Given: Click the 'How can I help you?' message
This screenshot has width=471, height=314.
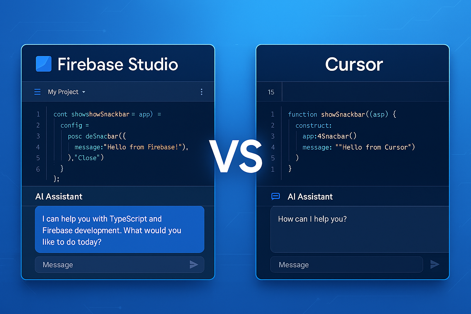Looking at the screenshot, I should pos(312,219).
